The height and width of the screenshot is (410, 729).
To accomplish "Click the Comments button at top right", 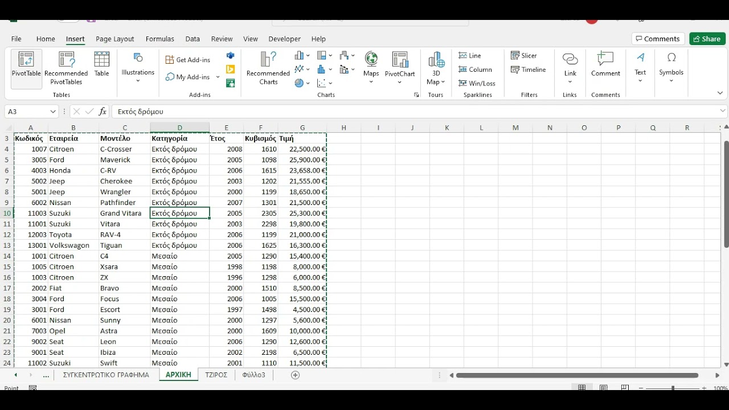I will 658,39.
